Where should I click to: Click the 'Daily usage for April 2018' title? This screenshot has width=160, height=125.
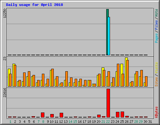click(x=34, y=5)
